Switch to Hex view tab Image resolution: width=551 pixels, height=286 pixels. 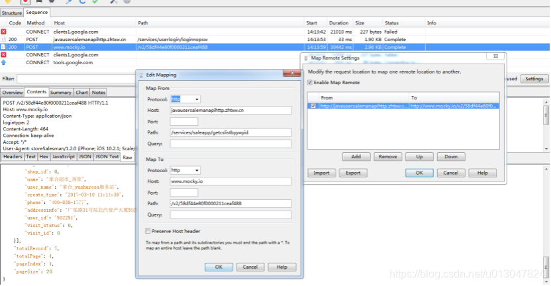[44, 157]
